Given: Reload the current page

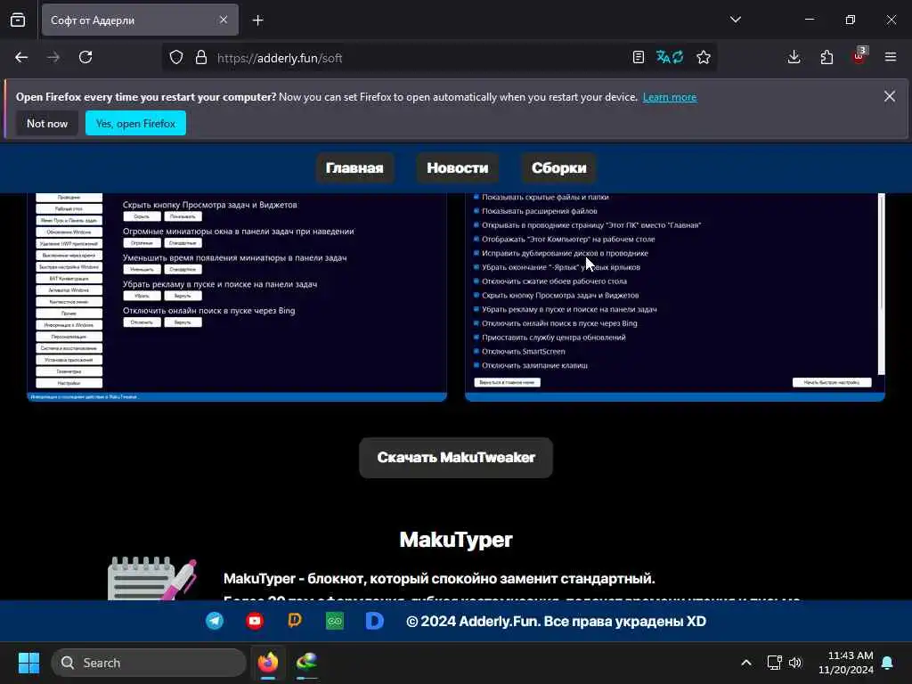Looking at the screenshot, I should click(x=85, y=57).
